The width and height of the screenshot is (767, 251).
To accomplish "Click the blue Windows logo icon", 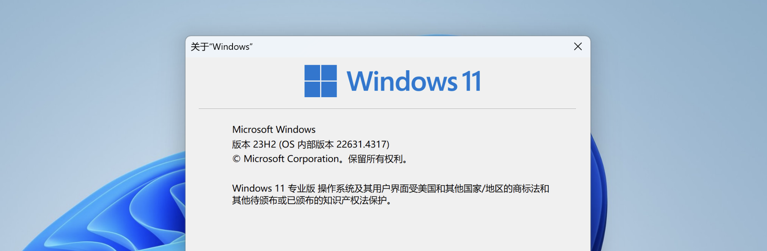I will coord(320,81).
